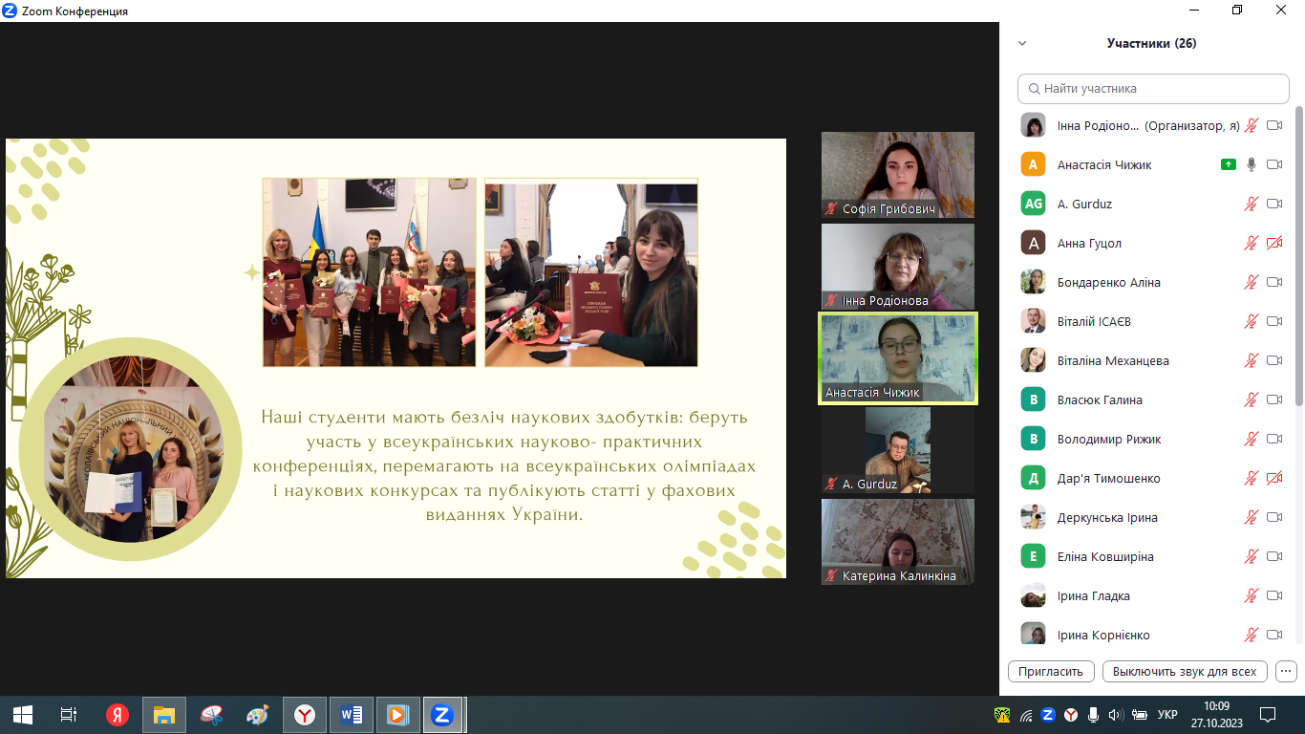Image resolution: width=1305 pixels, height=734 pixels.
Task: Toggle the muted microphone for Інна Родіонова in list
Action: point(1252,125)
